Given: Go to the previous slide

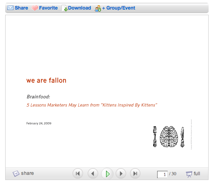Looking at the screenshot, I should tap(93, 174).
